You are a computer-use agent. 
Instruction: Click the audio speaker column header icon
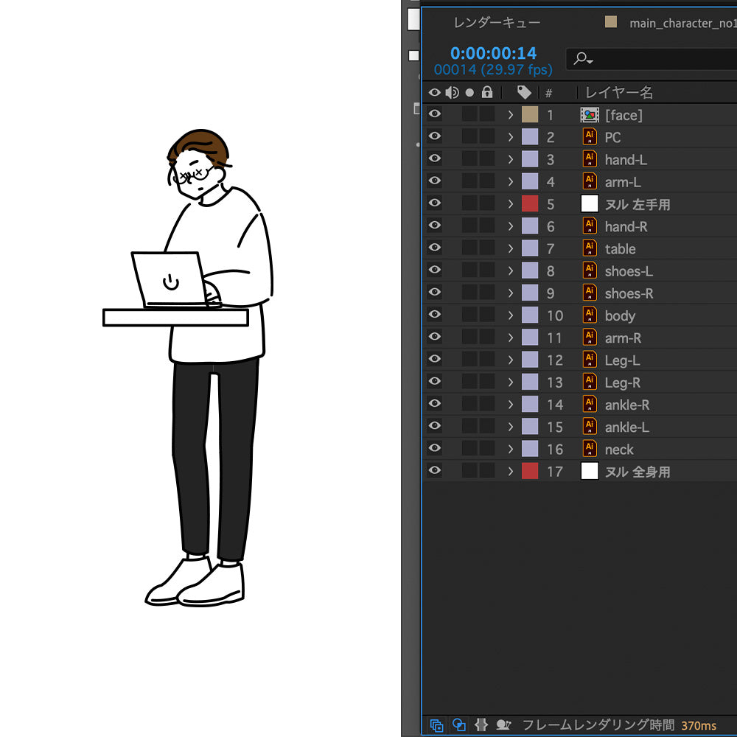tap(452, 92)
